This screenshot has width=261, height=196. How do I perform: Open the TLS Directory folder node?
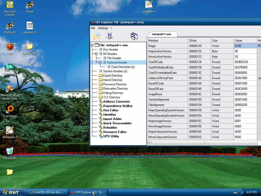click(x=111, y=97)
